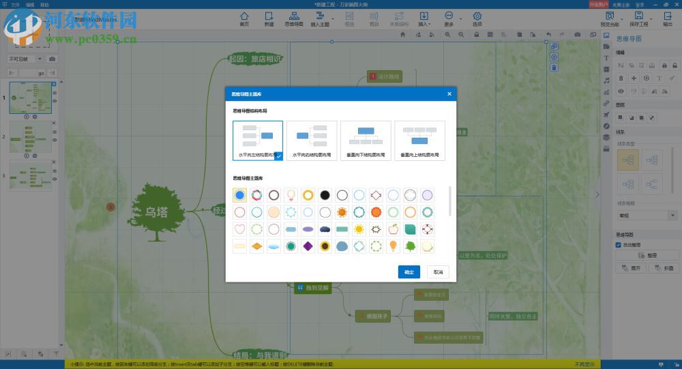
Task: Toggle visibility eye of slide 2
Action: 55,140
